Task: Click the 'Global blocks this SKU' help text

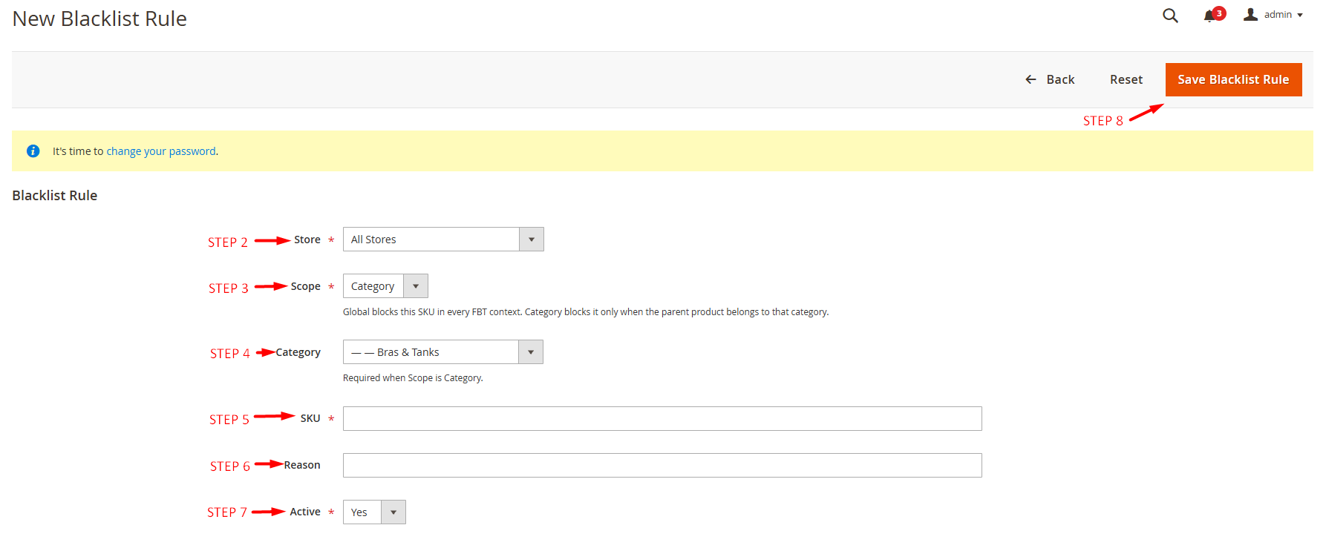Action: point(586,312)
